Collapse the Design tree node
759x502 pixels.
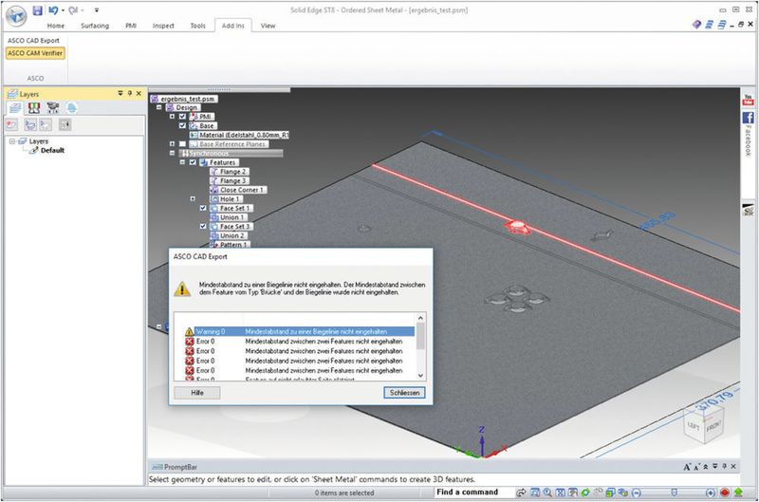coord(158,107)
